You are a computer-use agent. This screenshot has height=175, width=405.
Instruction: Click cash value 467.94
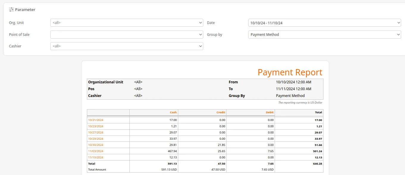[x=172, y=151]
